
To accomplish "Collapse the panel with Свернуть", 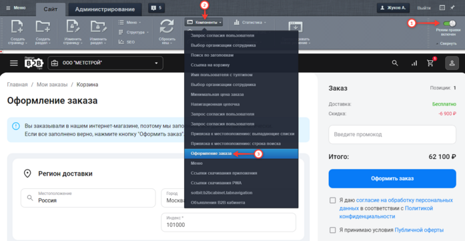I will 446,43.
